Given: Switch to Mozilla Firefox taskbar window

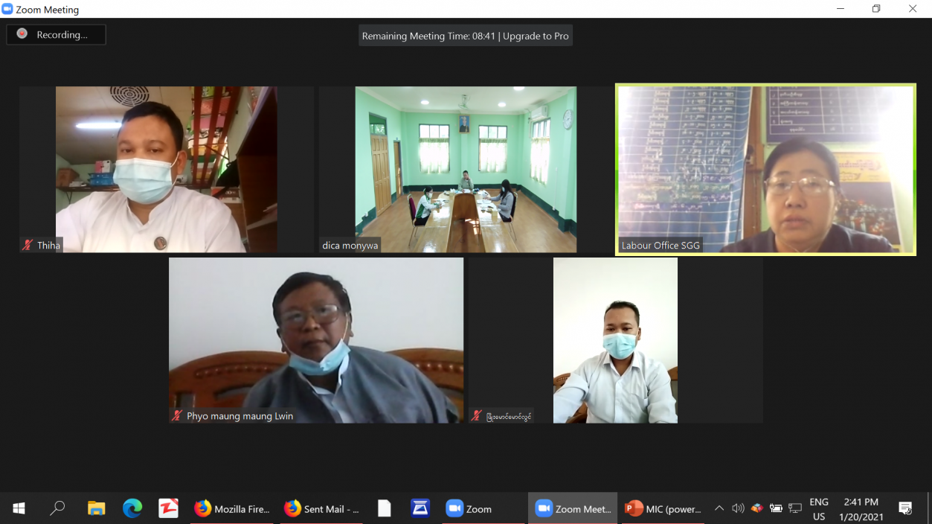Looking at the screenshot, I should pyautogui.click(x=231, y=509).
